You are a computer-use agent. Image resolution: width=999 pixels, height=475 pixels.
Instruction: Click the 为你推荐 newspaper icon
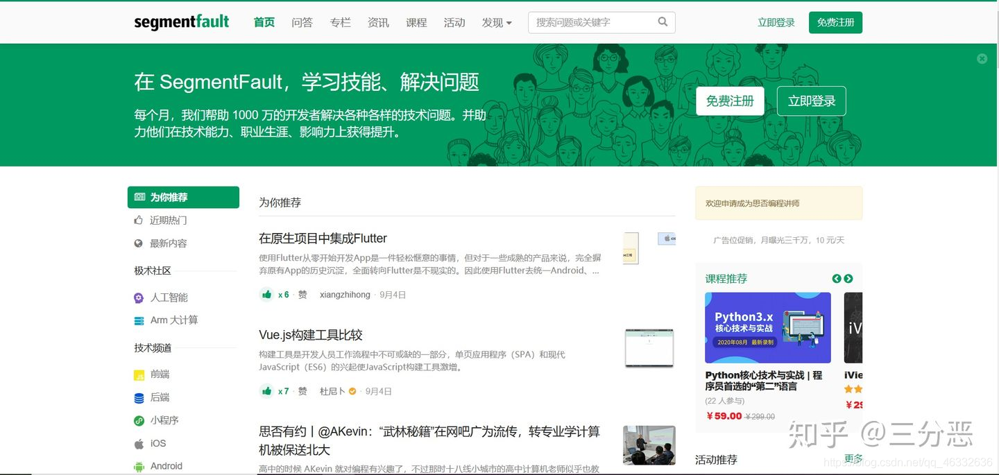point(139,197)
